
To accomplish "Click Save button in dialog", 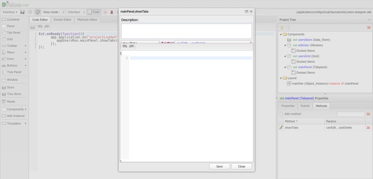I will pyautogui.click(x=219, y=166).
